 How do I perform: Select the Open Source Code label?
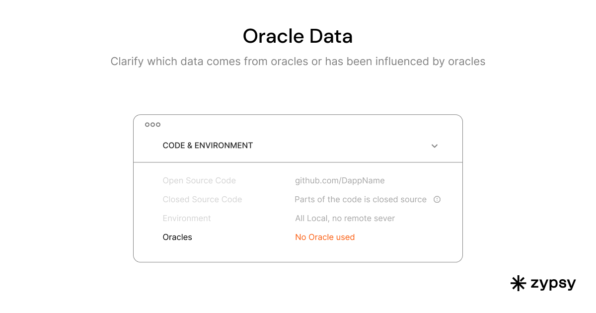pos(199,180)
